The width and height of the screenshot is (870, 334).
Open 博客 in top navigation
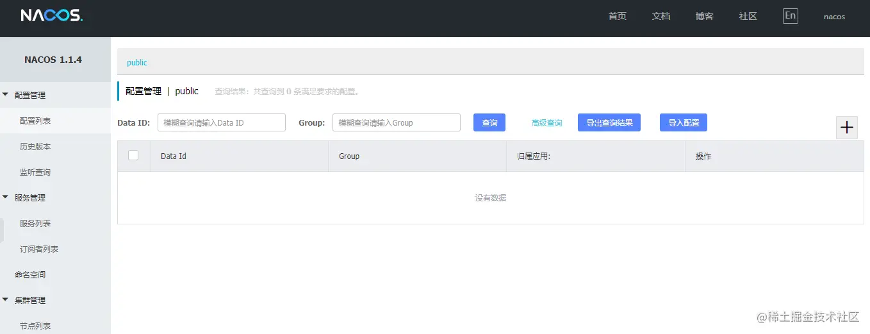click(x=705, y=17)
